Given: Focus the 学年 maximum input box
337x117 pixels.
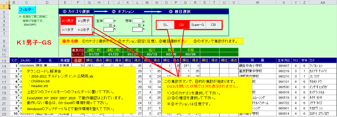Looking at the screenshot, I should [x=138, y=29].
